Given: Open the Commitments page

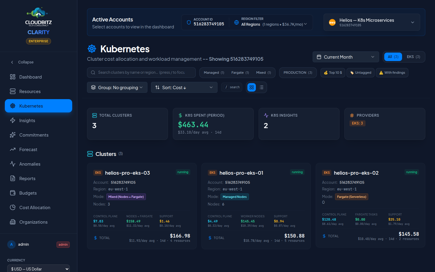Looking at the screenshot, I should tap(38, 135).
